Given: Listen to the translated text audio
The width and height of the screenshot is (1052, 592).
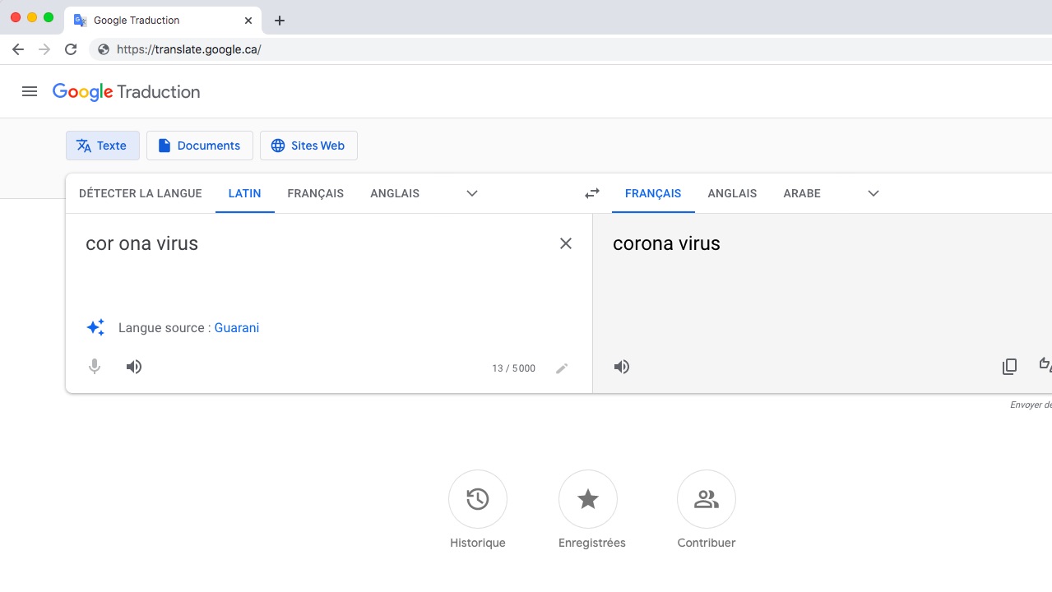Looking at the screenshot, I should tap(622, 367).
